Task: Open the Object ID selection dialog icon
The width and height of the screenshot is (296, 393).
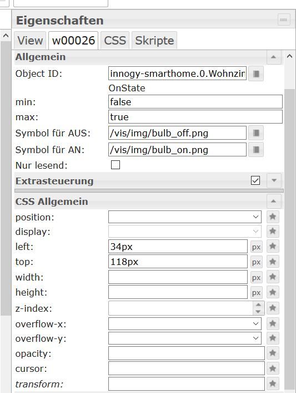Action: point(256,73)
